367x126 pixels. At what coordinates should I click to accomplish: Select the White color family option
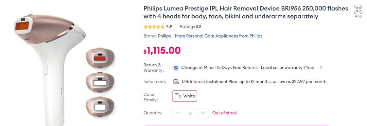(185, 96)
